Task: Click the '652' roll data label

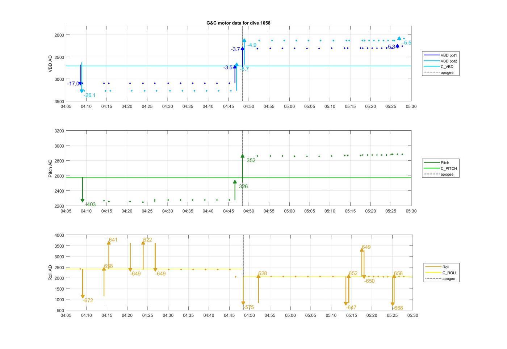Action: pyautogui.click(x=353, y=273)
